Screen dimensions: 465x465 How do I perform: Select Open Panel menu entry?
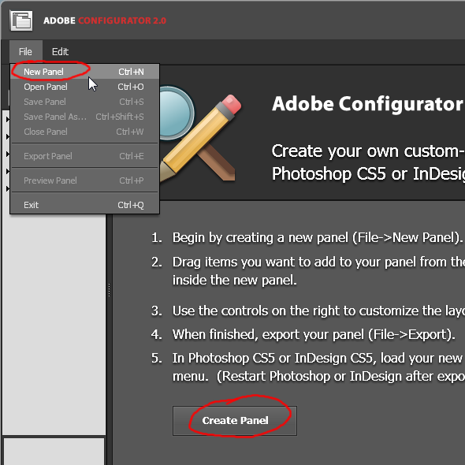[x=85, y=87]
